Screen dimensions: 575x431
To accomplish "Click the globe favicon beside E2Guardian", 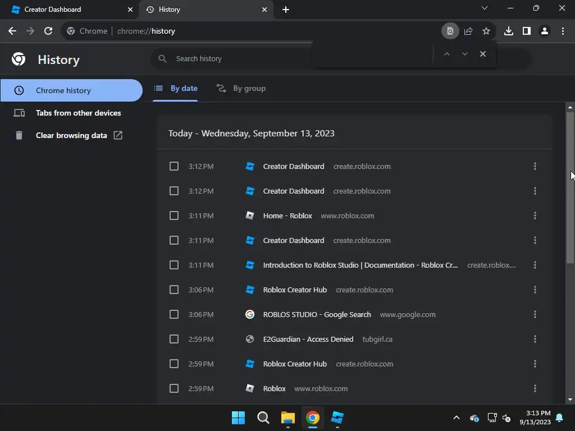I will [250, 339].
